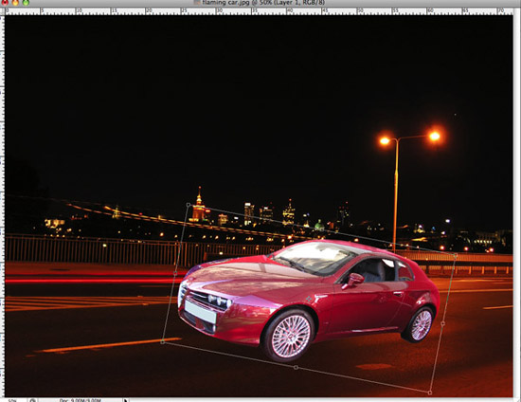The width and height of the screenshot is (521, 402).
Task: Click the left-middle transform edge handle
Action: point(175,273)
